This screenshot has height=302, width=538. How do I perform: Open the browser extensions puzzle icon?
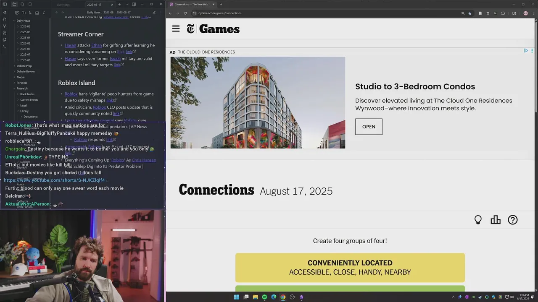click(503, 13)
